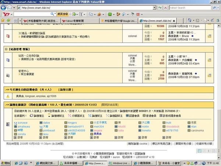
Task: Click forum status icon for 3C產品 board
Action: click(8, 36)
